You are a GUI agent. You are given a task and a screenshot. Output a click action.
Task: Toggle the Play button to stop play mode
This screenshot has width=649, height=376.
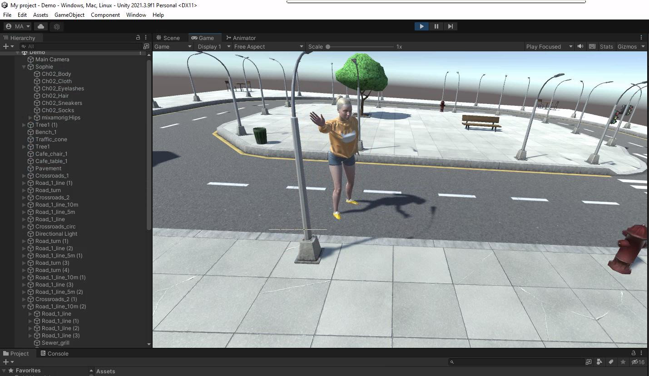point(421,26)
